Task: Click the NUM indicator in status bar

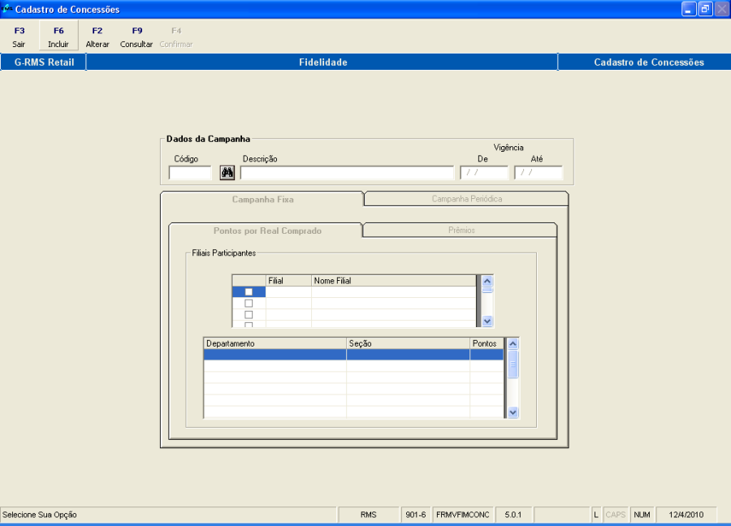Action: (x=642, y=515)
